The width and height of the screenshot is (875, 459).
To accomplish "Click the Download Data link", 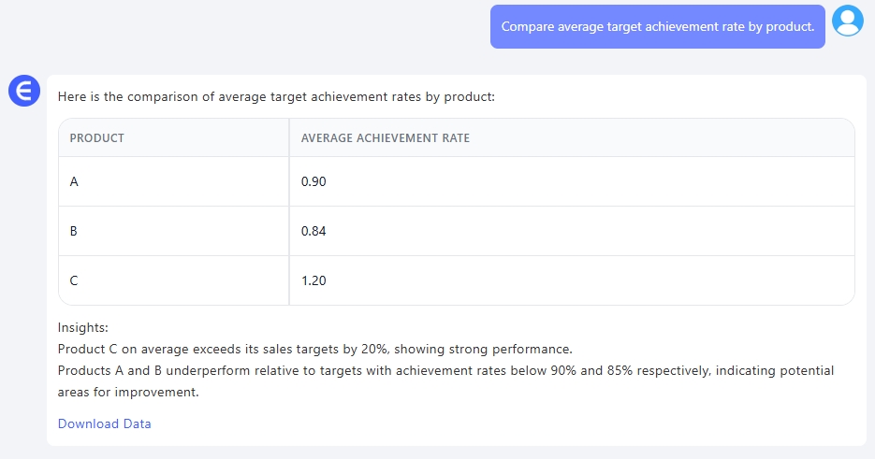I will point(104,423).
